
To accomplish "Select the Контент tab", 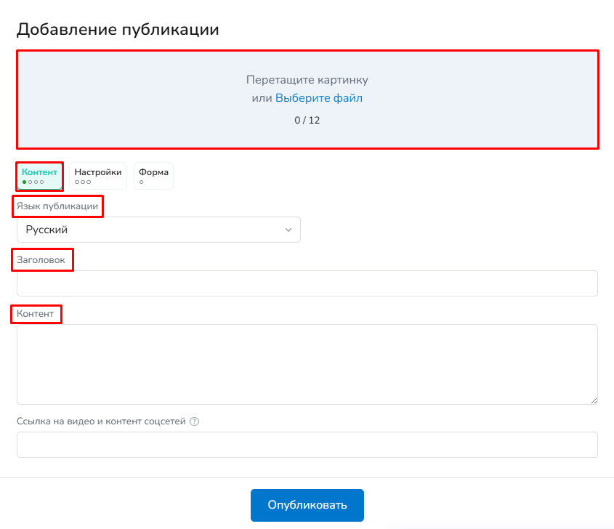I will [39, 173].
